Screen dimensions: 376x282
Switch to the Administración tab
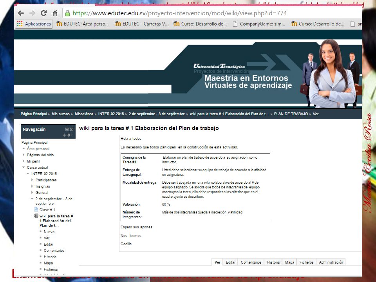[x=331, y=262]
